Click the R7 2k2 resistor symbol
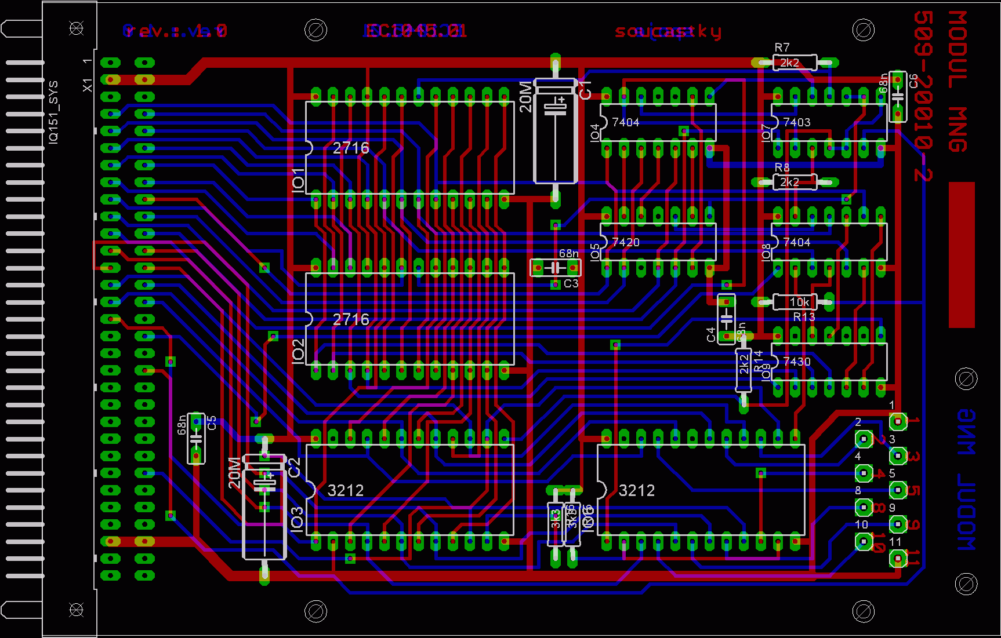Image resolution: width=1001 pixels, height=638 pixels. click(x=795, y=63)
